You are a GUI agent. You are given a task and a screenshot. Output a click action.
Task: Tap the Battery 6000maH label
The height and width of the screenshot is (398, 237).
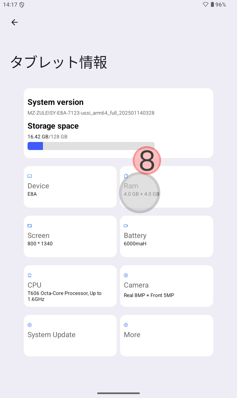click(135, 239)
